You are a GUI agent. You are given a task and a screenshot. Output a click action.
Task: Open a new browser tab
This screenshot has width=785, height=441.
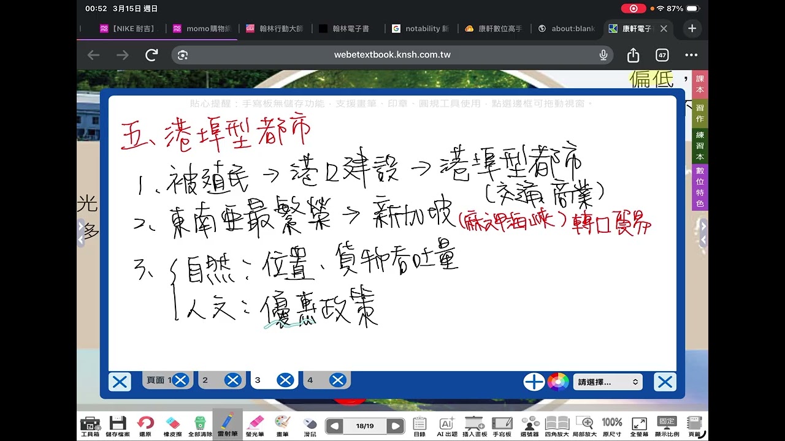coord(692,28)
